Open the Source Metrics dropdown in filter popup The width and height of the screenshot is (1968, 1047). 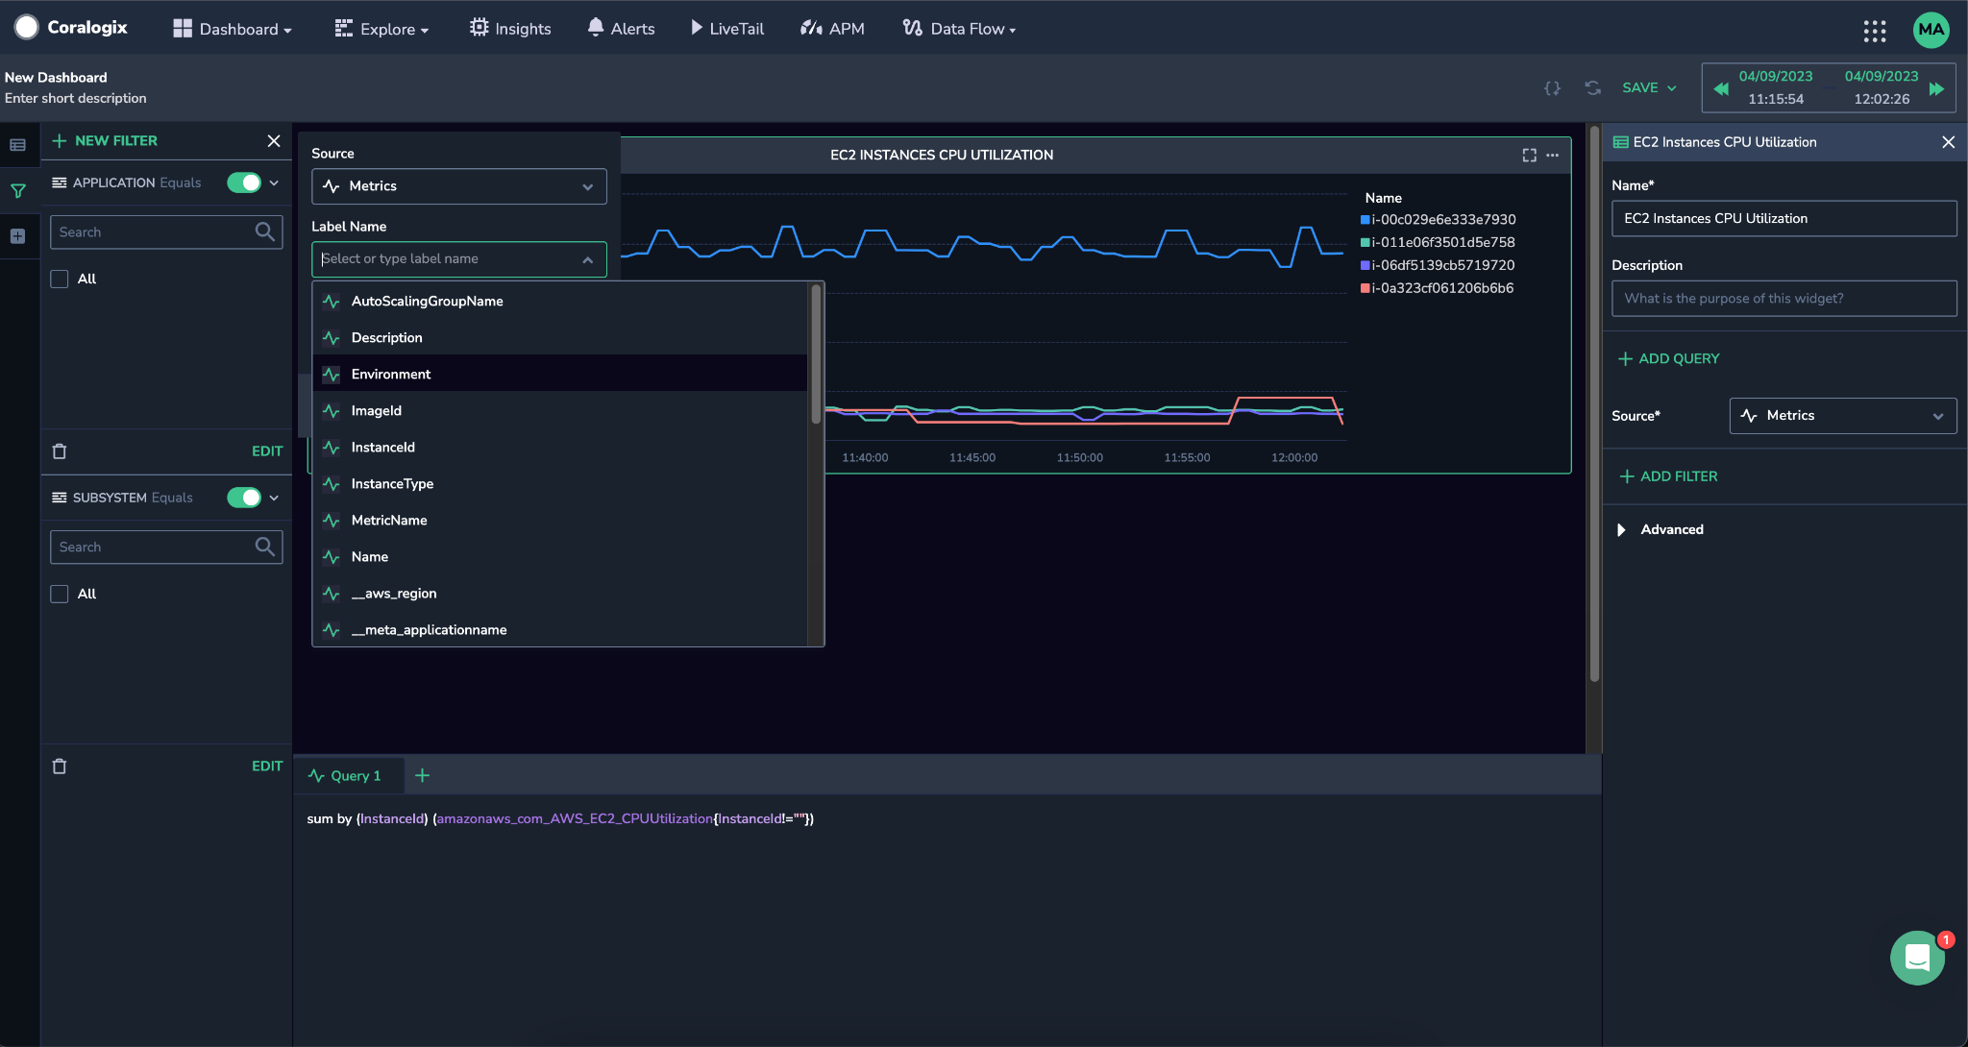point(459,186)
